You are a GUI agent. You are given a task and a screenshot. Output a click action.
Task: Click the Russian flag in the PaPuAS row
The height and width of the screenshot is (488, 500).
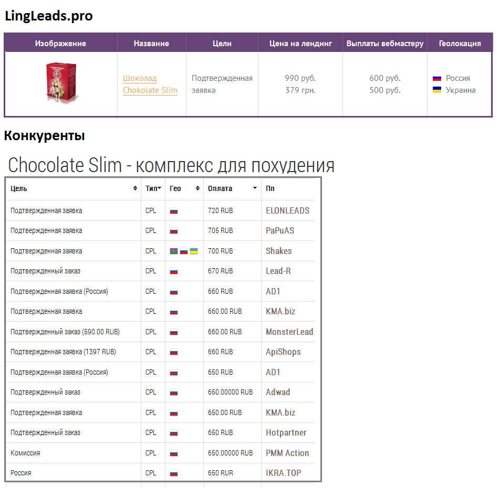174,231
